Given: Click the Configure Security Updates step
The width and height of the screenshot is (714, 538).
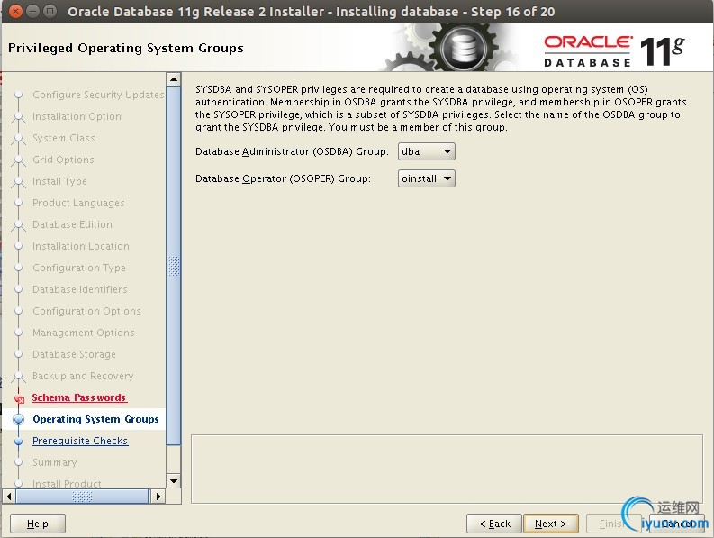Looking at the screenshot, I should click(98, 95).
